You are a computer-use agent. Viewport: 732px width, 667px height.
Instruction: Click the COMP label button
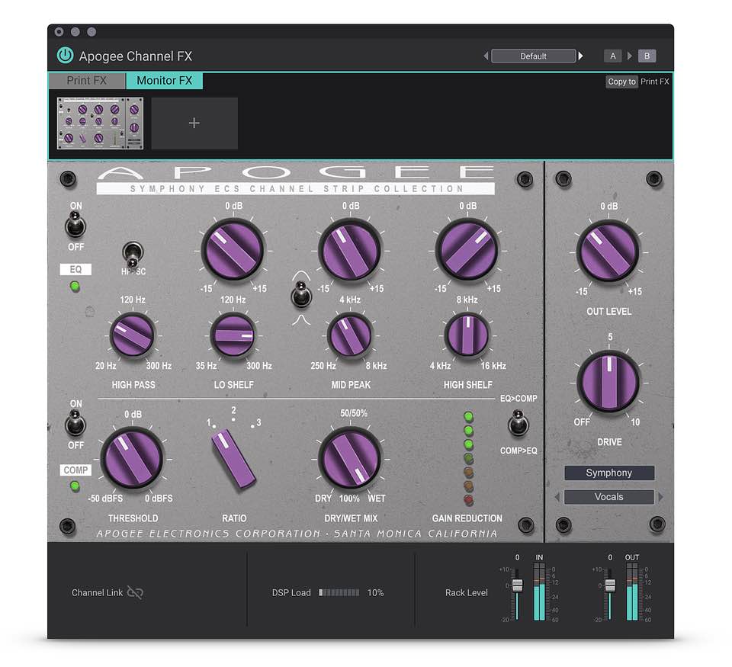pyautogui.click(x=75, y=470)
